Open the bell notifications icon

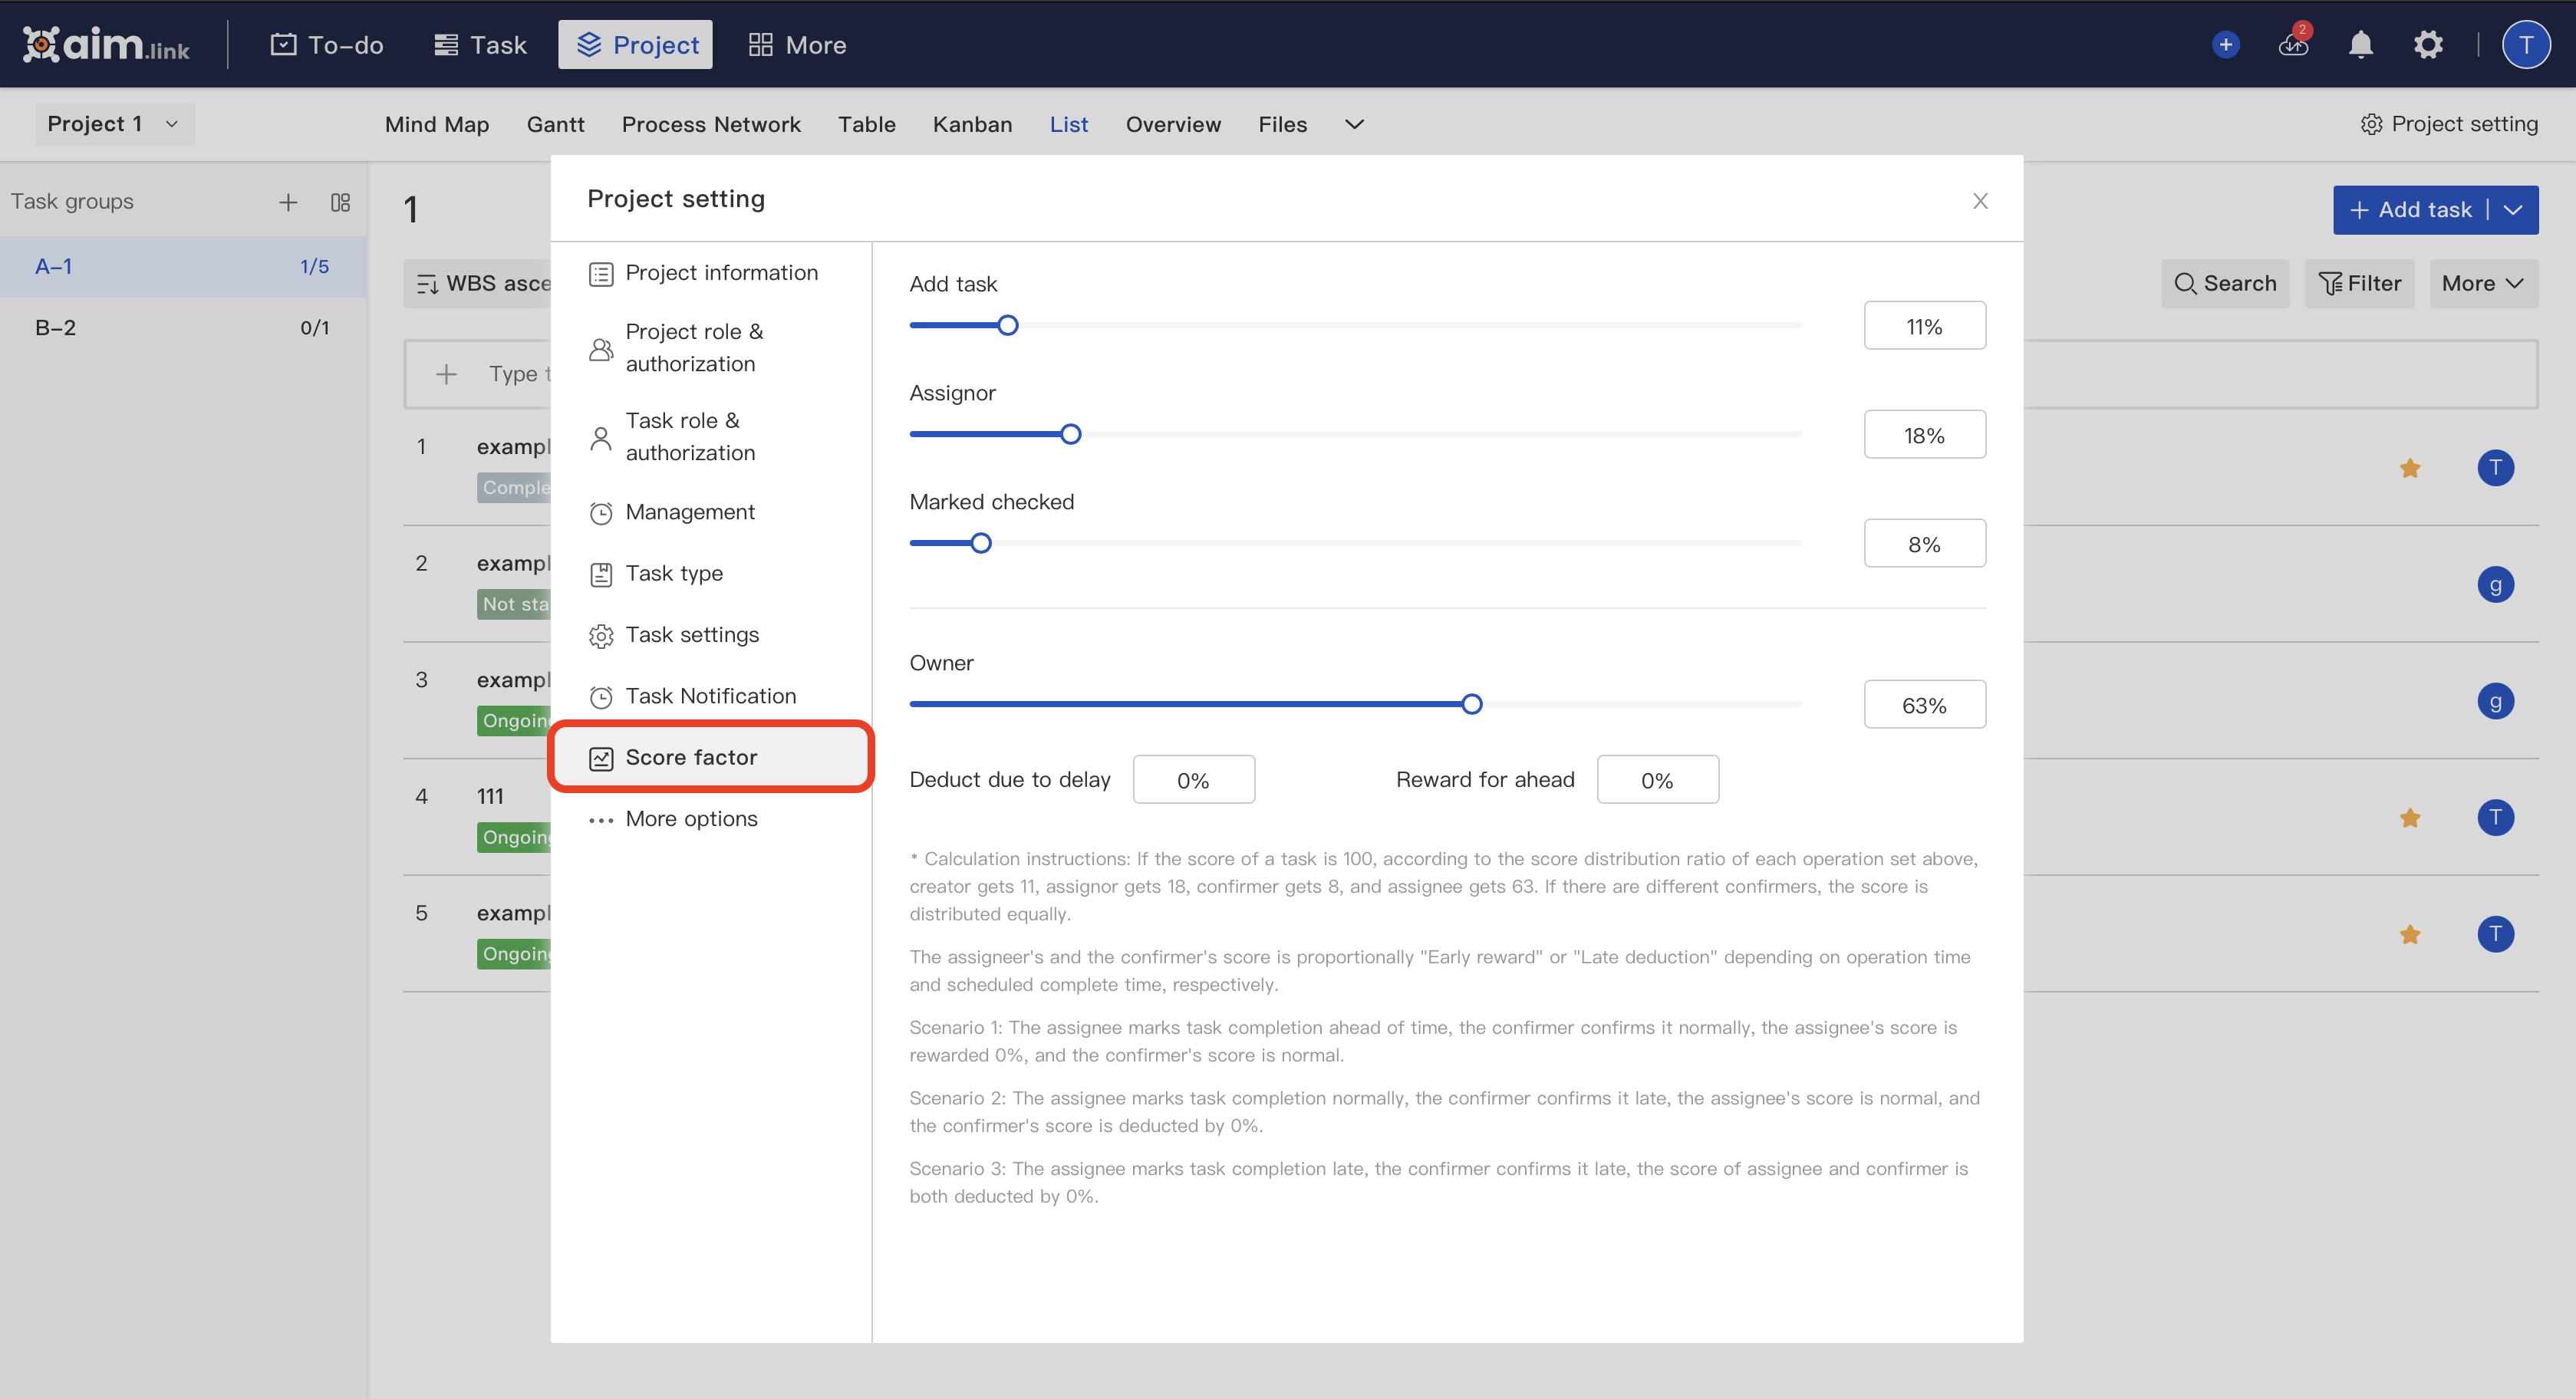pos(2361,45)
